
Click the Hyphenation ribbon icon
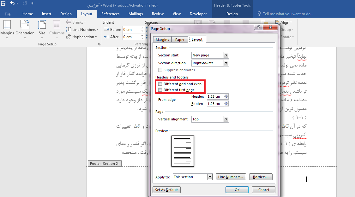69,37
